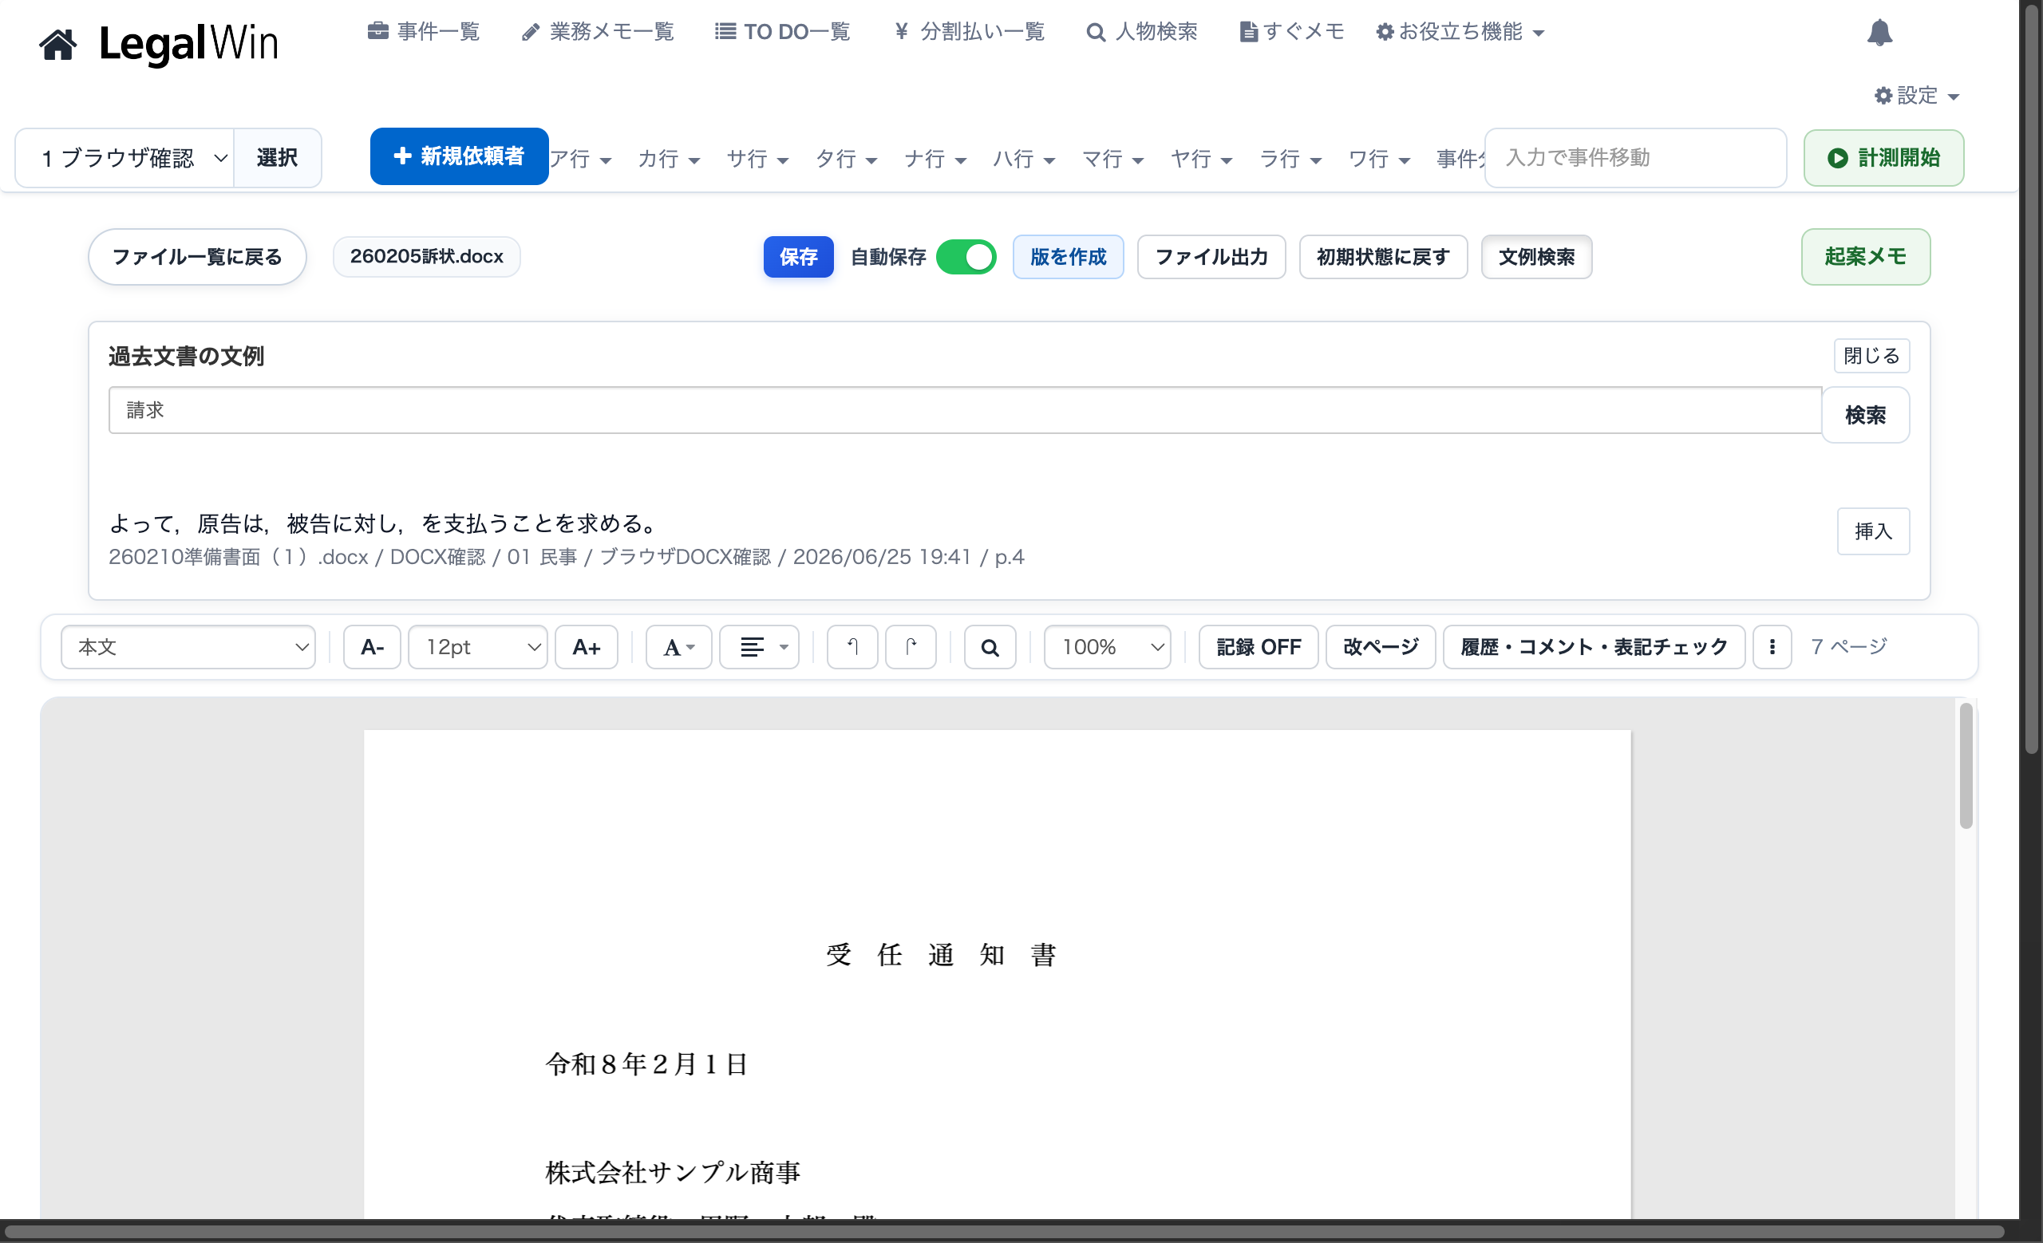This screenshot has width=2043, height=1243.
Task: Expand the マ行 client list
Action: tap(1112, 158)
